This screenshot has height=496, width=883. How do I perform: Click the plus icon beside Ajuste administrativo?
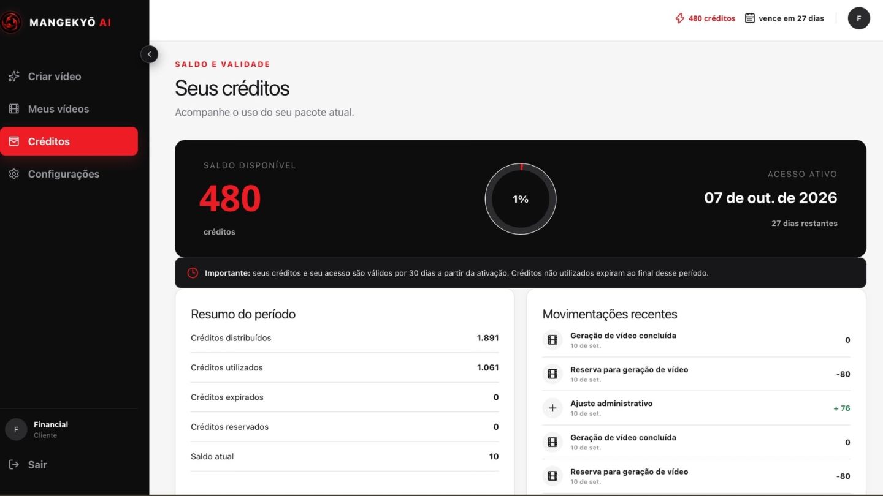tap(552, 408)
